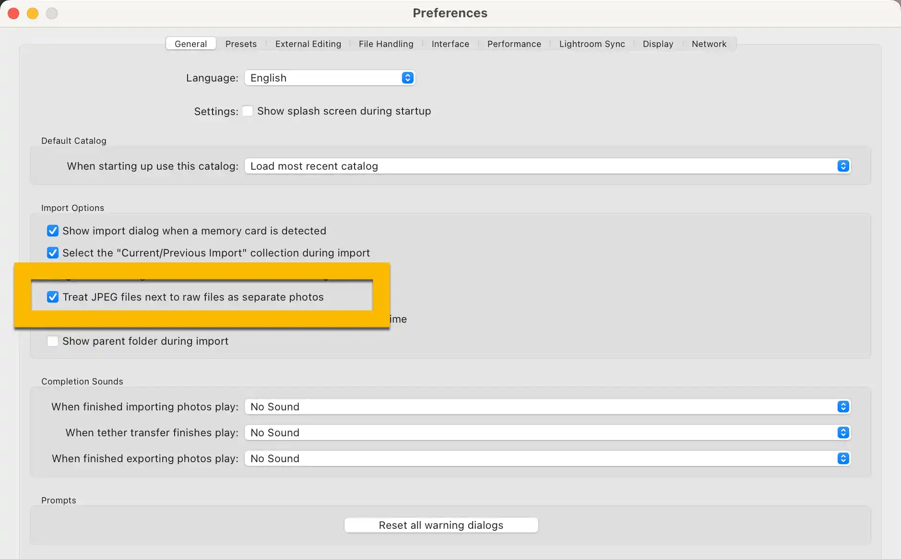Enable Show parent folder during import

(x=53, y=341)
